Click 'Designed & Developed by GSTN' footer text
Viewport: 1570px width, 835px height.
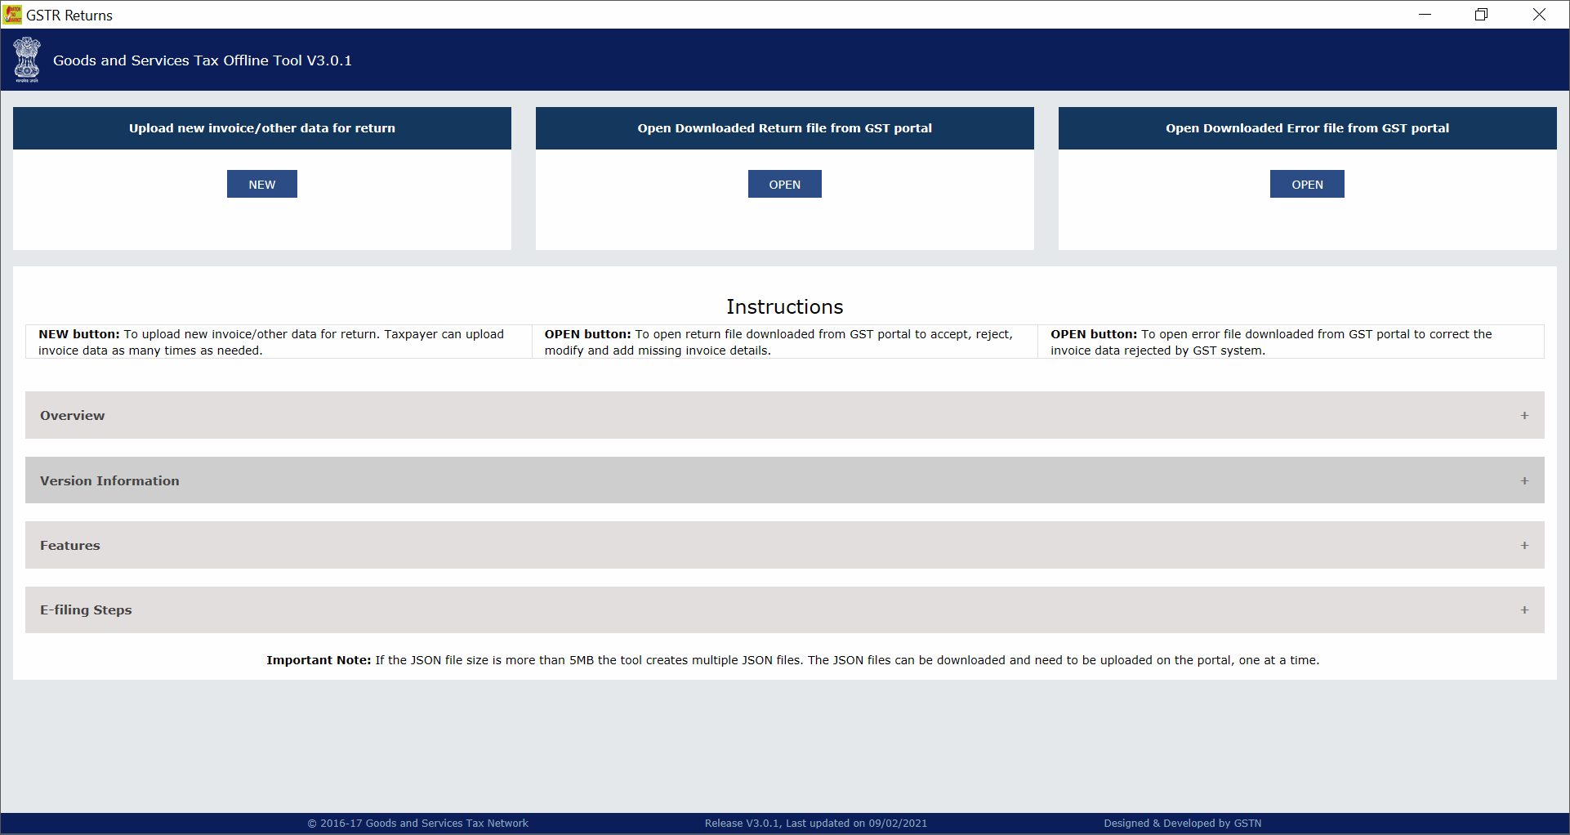[1183, 824]
